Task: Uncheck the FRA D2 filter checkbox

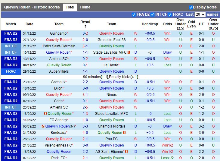Action: pos(134,14)
